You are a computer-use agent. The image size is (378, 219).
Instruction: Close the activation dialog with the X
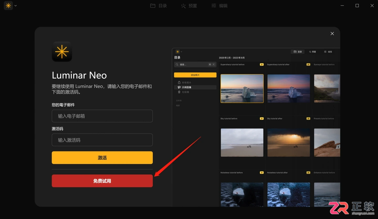(x=332, y=34)
